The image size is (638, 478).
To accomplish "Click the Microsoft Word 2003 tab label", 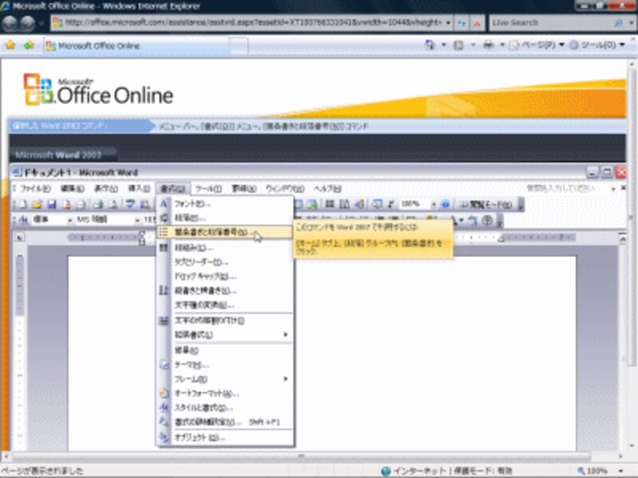I will click(x=58, y=155).
